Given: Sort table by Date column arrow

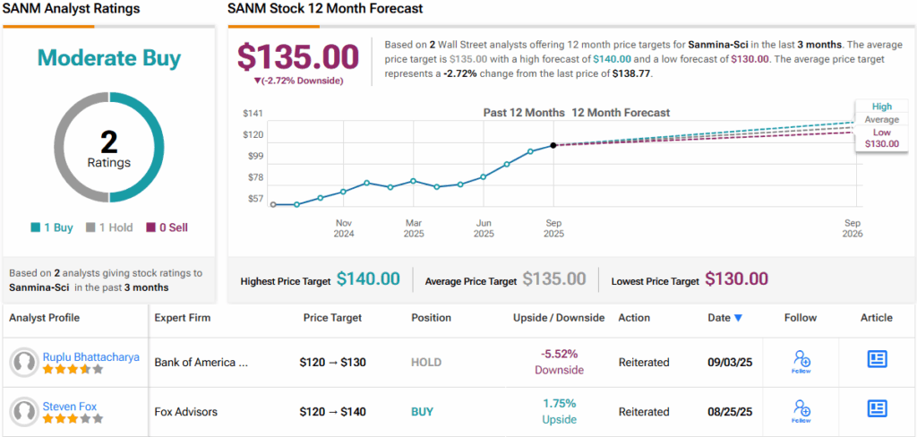Looking at the screenshot, I should [738, 318].
